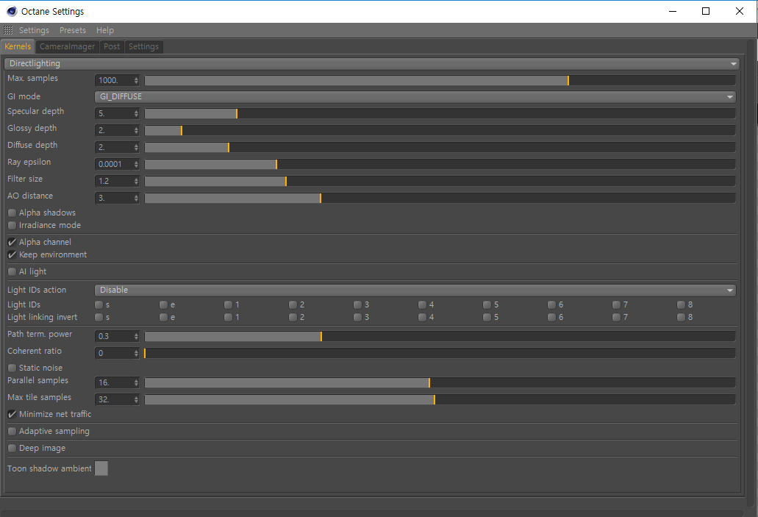Enable the Static noise checkbox
758x517 pixels.
(x=12, y=368)
